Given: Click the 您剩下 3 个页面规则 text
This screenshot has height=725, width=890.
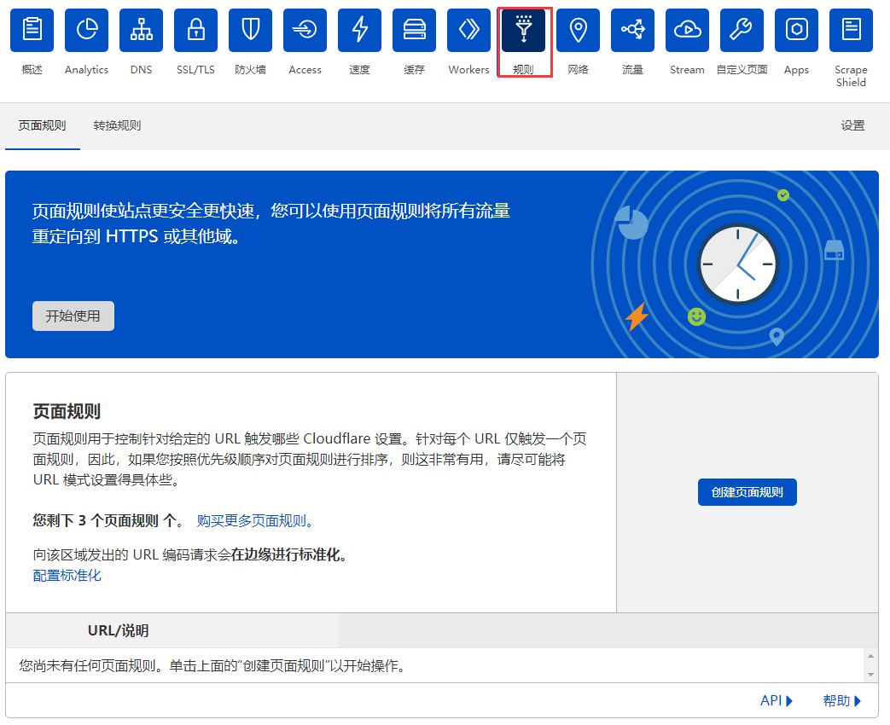Looking at the screenshot, I should coord(108,521).
